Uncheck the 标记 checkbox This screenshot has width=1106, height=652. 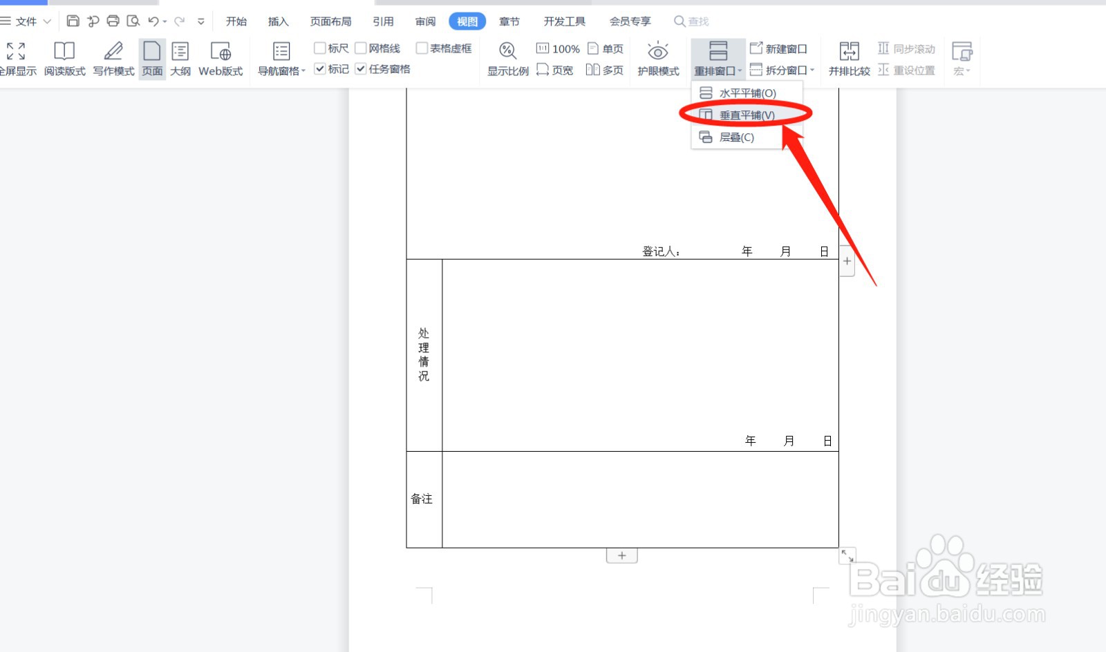[x=320, y=68]
